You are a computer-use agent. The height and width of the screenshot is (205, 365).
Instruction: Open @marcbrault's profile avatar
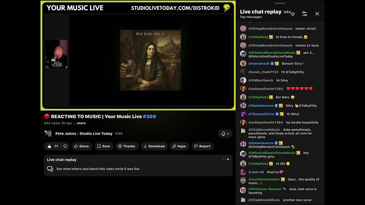(243, 63)
